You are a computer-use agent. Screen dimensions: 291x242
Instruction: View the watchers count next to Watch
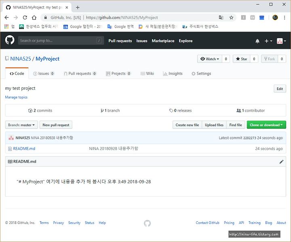point(226,59)
